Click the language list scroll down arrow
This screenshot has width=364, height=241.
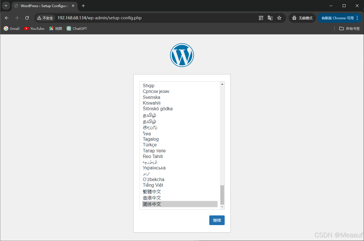(x=222, y=207)
